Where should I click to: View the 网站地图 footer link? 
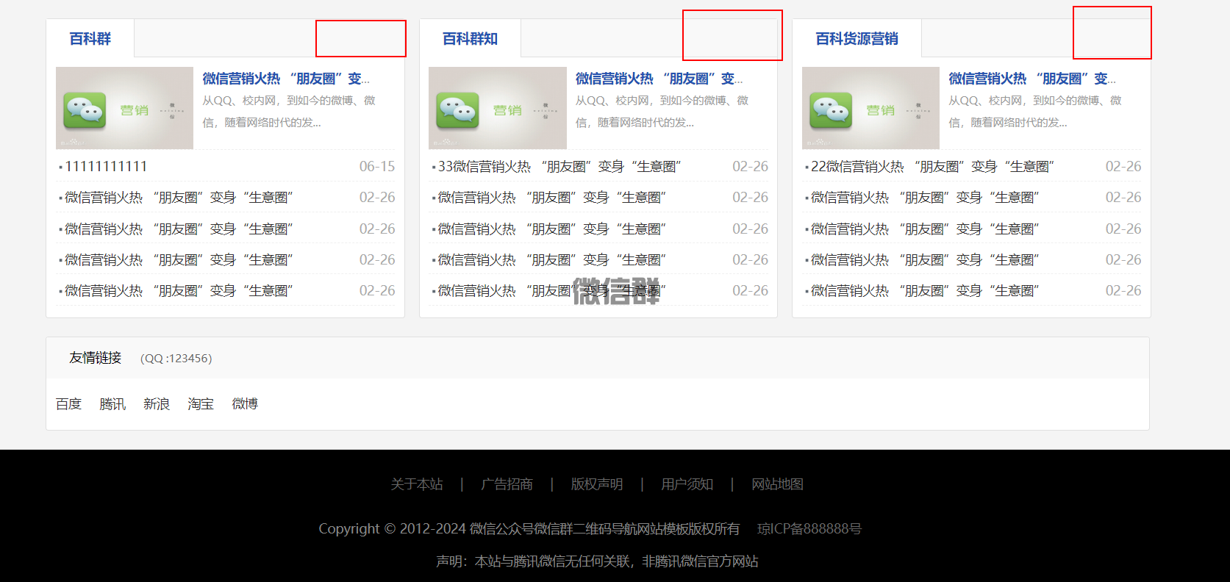[x=777, y=484]
